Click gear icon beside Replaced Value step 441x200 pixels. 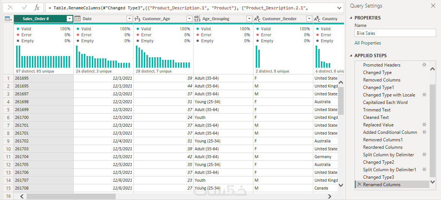(x=424, y=124)
